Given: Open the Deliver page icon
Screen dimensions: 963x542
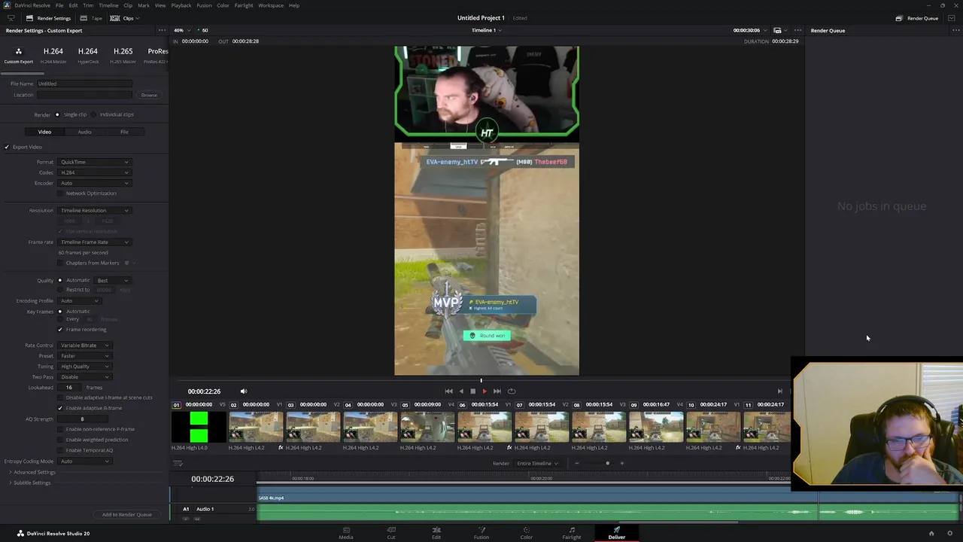Looking at the screenshot, I should coord(617,532).
